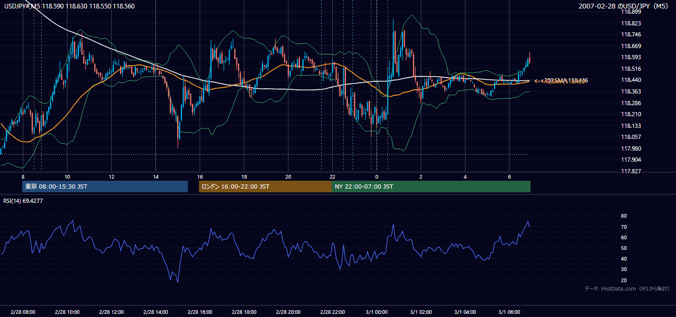This screenshot has width=676, height=317.
Task: Click hour label 10 on price chart time axis
Action: (x=67, y=176)
